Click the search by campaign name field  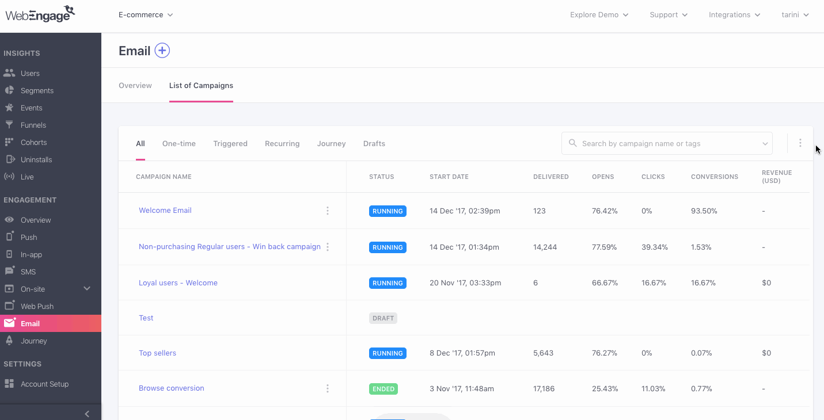click(x=667, y=143)
